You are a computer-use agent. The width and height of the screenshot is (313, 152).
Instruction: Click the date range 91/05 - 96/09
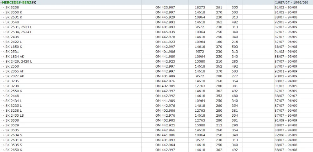click(x=286, y=52)
